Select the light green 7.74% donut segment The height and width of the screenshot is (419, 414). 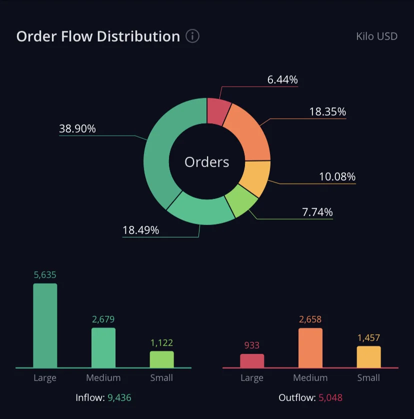(x=240, y=200)
